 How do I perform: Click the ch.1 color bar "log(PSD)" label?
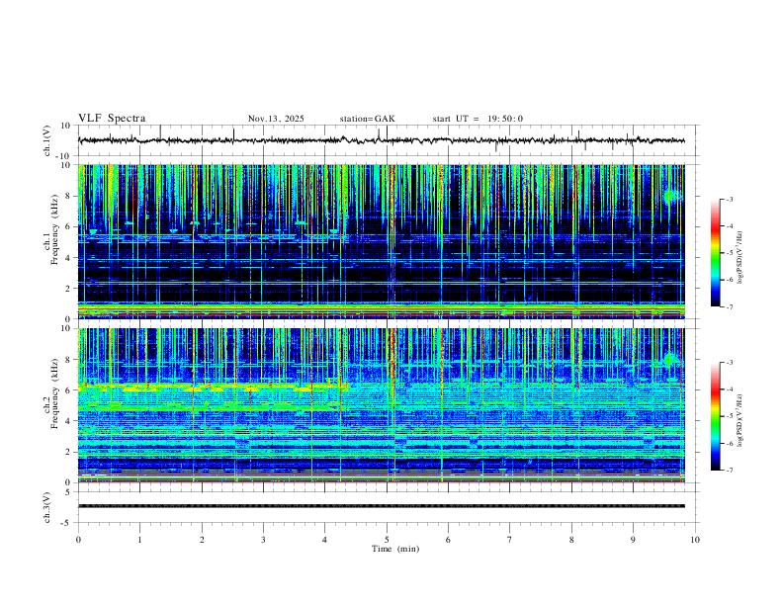739,258
